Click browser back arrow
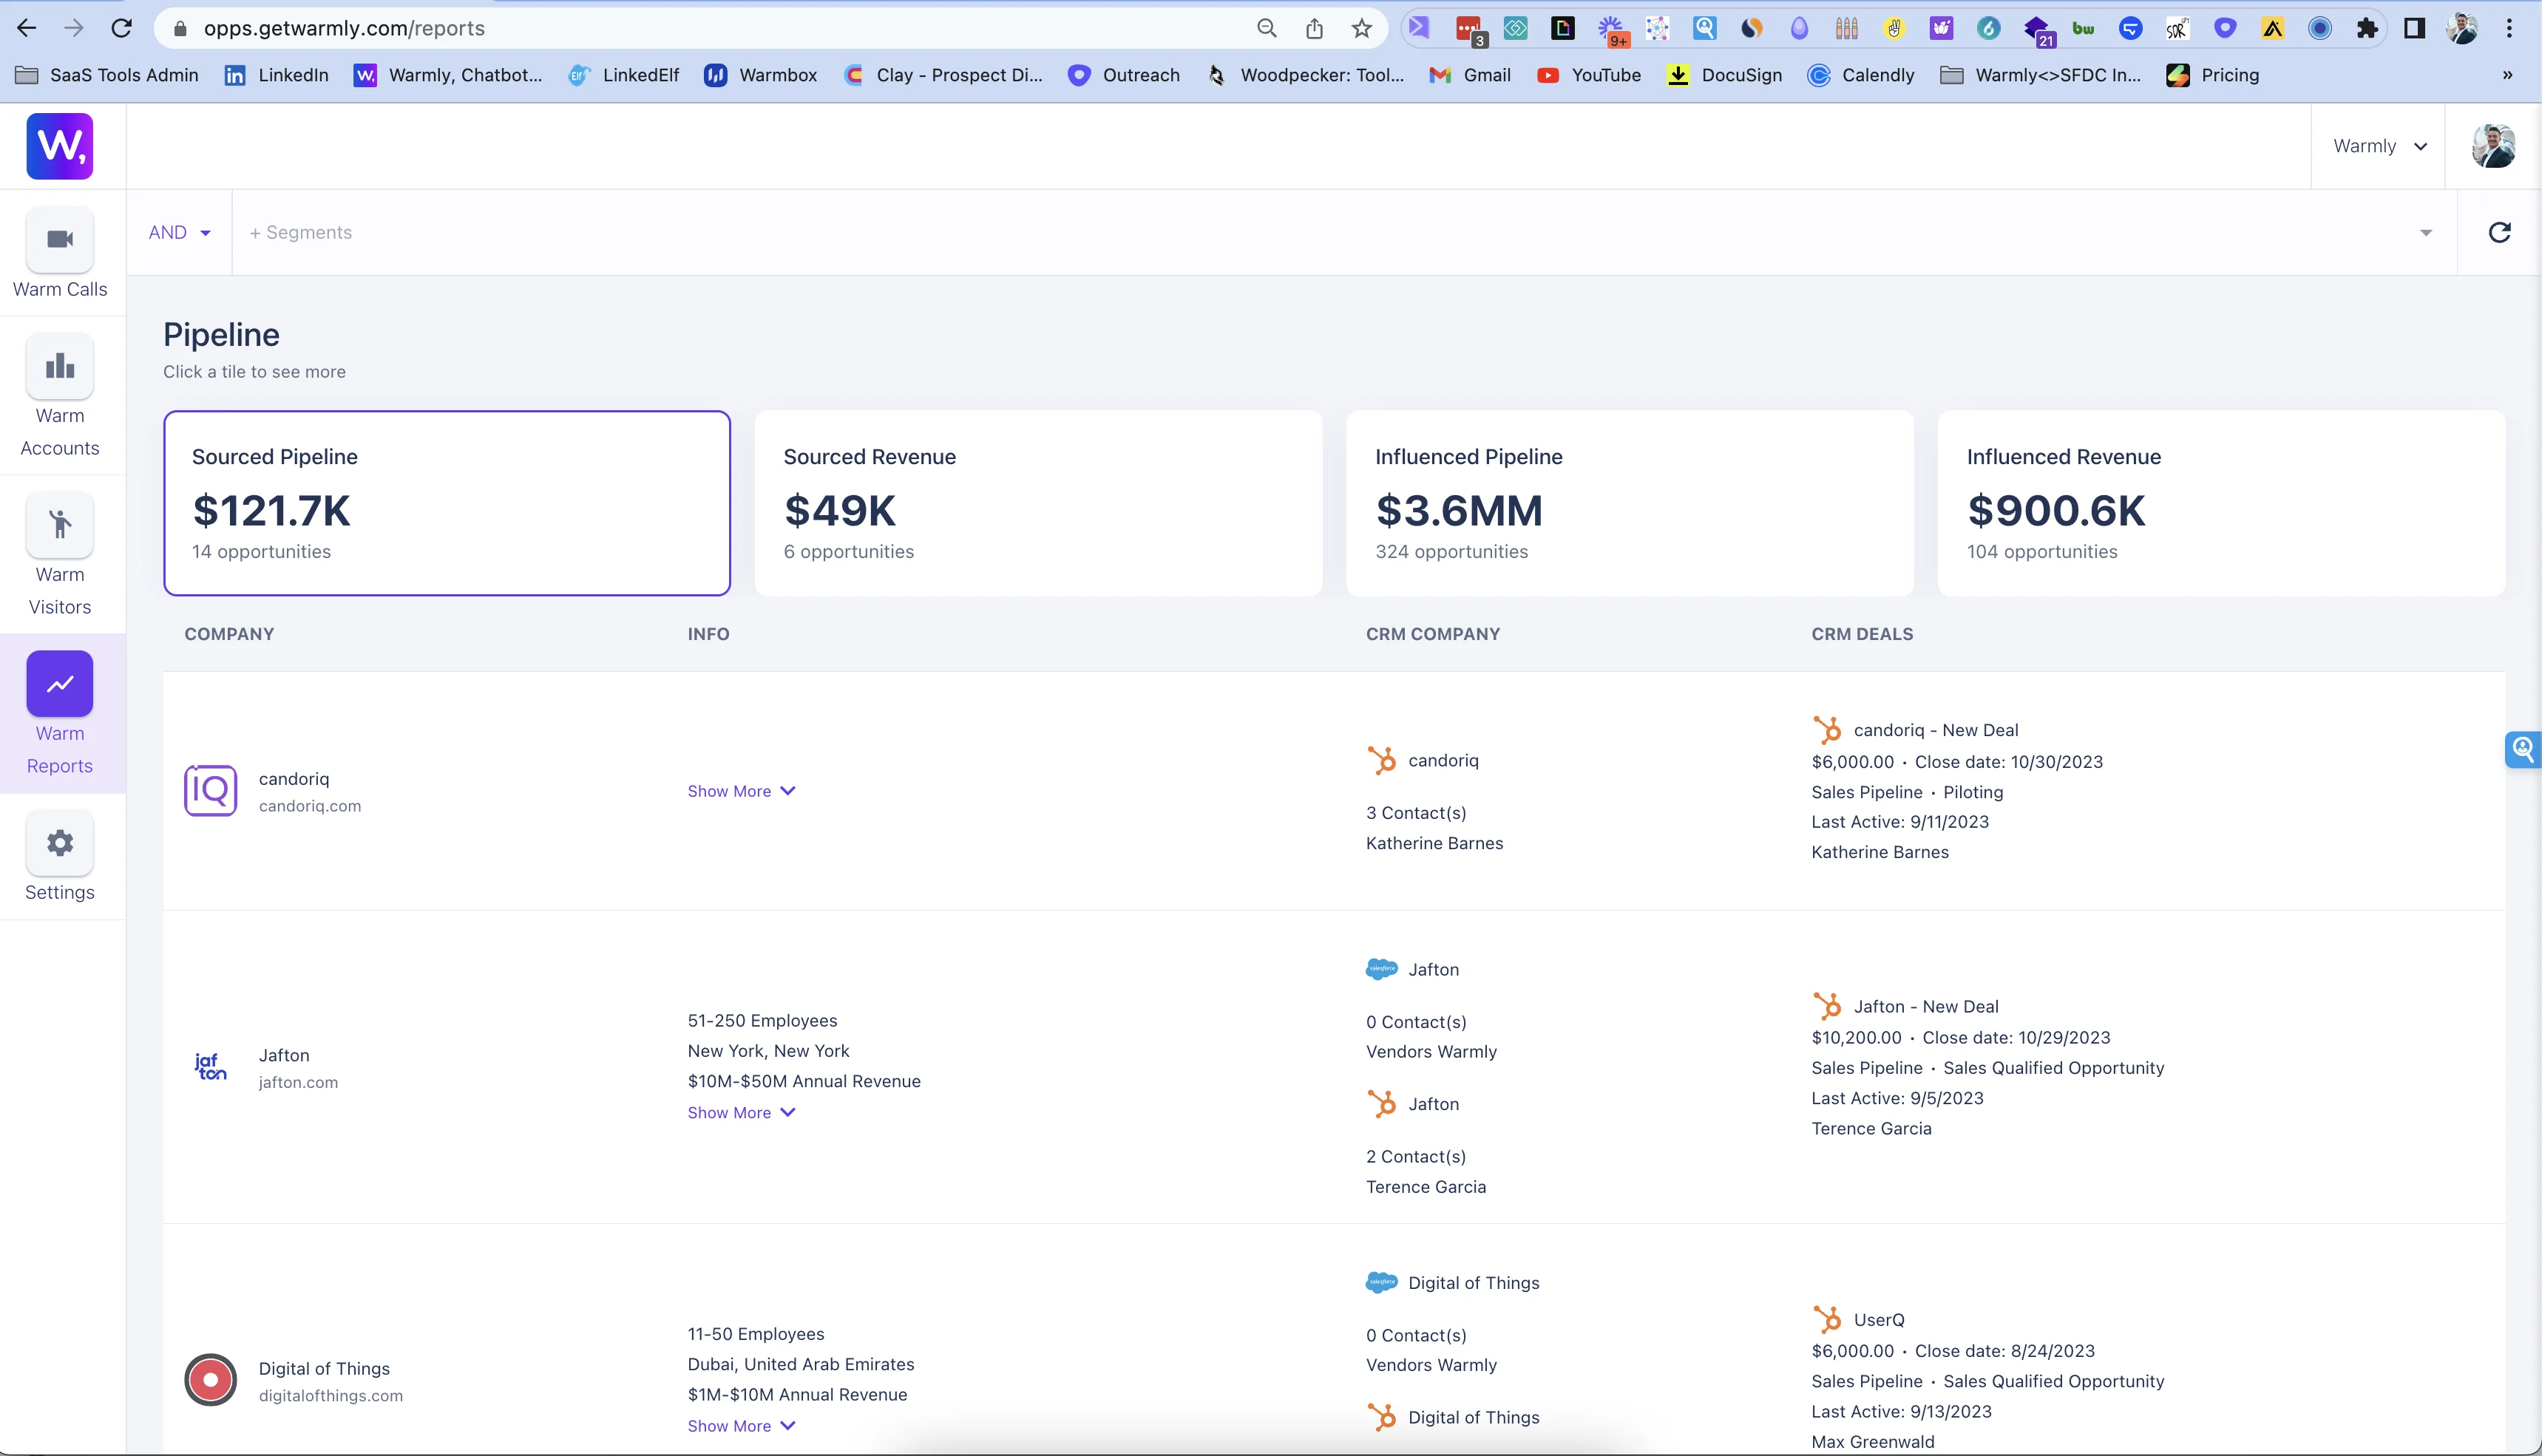 tap(27, 28)
